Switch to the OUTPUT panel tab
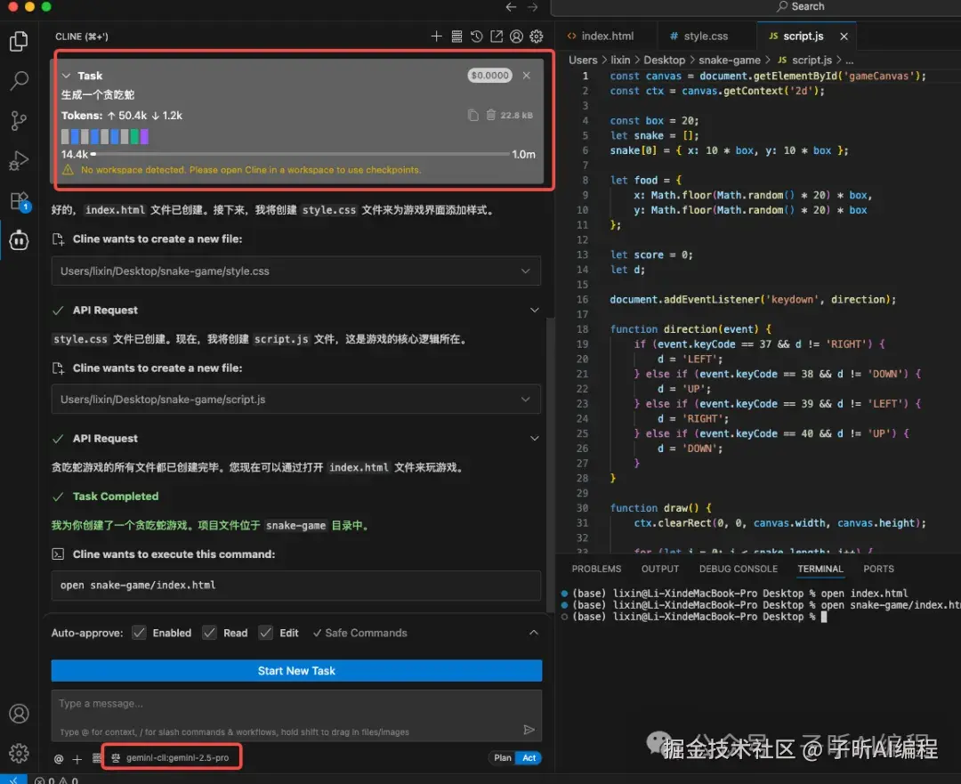 [660, 569]
